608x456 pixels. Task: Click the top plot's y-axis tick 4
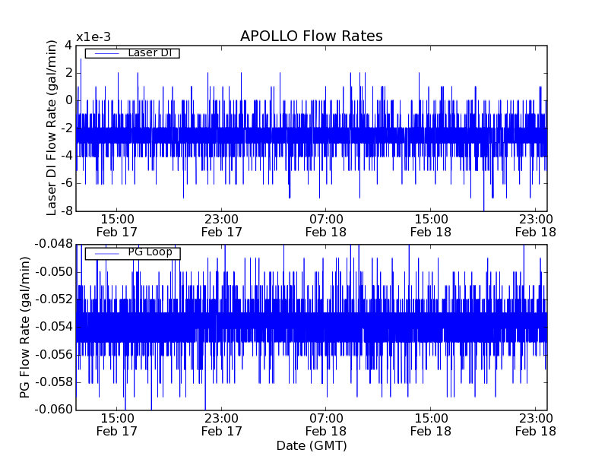68,46
